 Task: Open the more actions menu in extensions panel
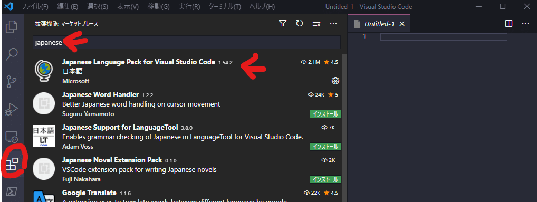pyautogui.click(x=333, y=24)
